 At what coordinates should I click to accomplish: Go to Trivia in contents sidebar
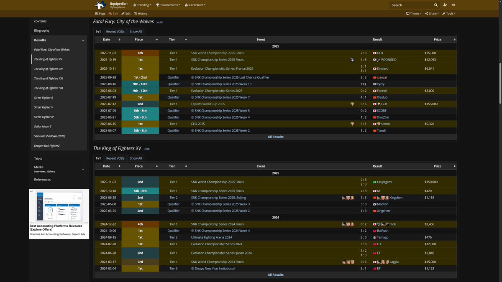pyautogui.click(x=39, y=159)
